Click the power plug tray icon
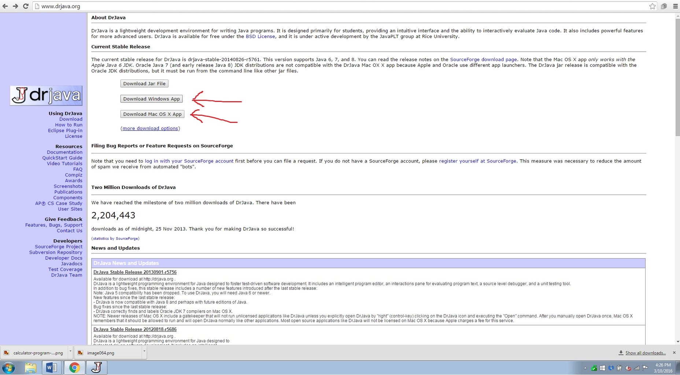The image size is (680, 375). [620, 368]
